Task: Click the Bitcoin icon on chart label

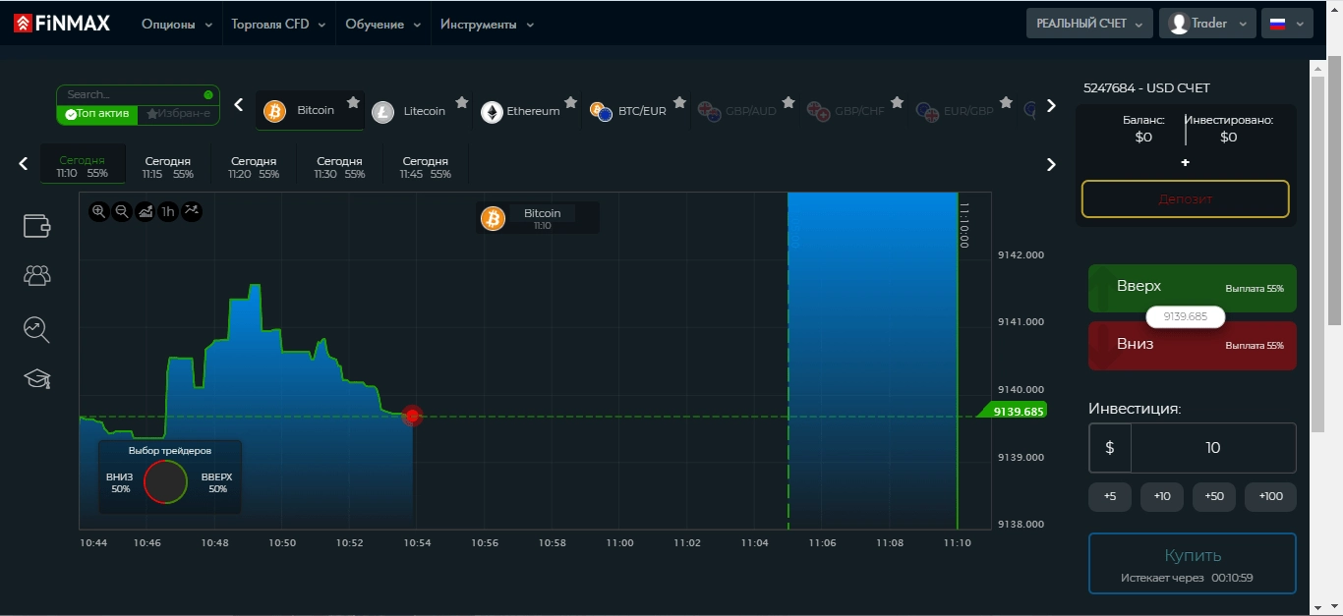Action: 493,218
